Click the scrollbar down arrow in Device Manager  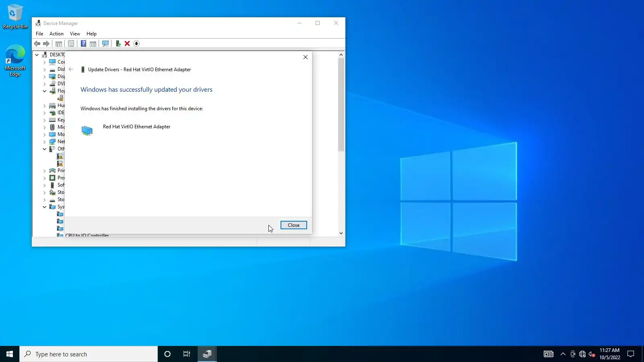click(341, 233)
